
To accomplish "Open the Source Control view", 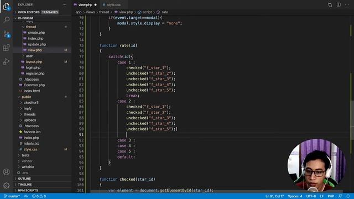I will pyautogui.click(x=6, y=34).
